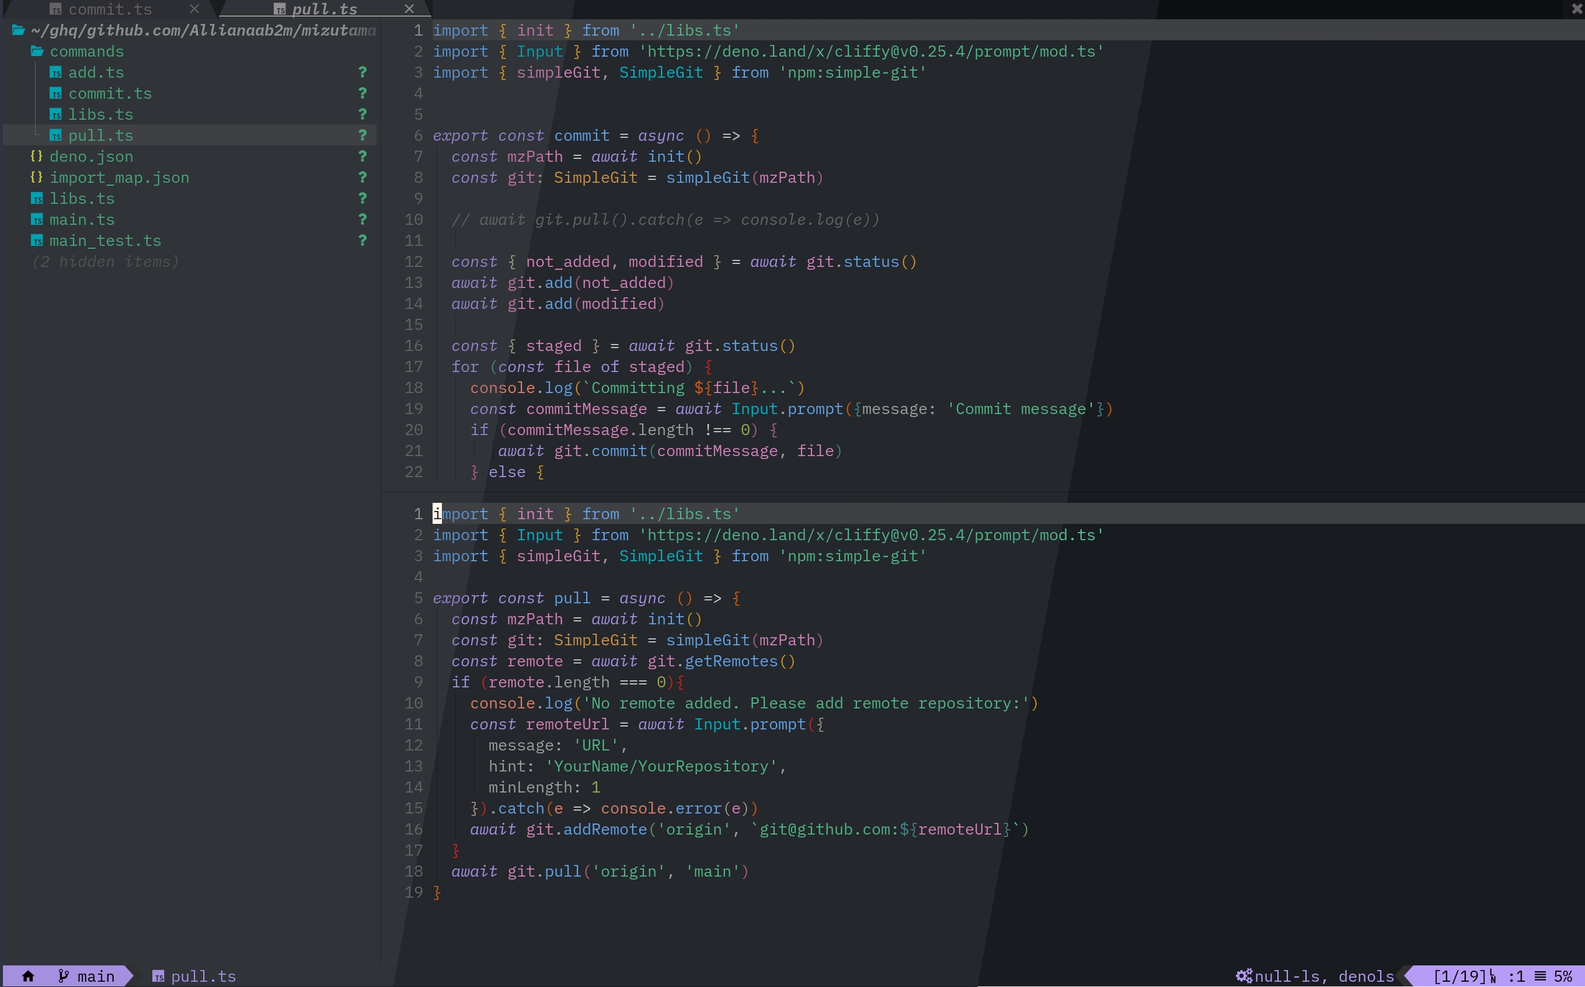Switch to the commit.ts tab

point(109,9)
